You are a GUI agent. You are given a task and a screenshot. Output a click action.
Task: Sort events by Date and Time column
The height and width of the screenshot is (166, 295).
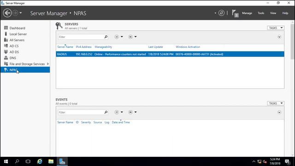click(x=121, y=122)
